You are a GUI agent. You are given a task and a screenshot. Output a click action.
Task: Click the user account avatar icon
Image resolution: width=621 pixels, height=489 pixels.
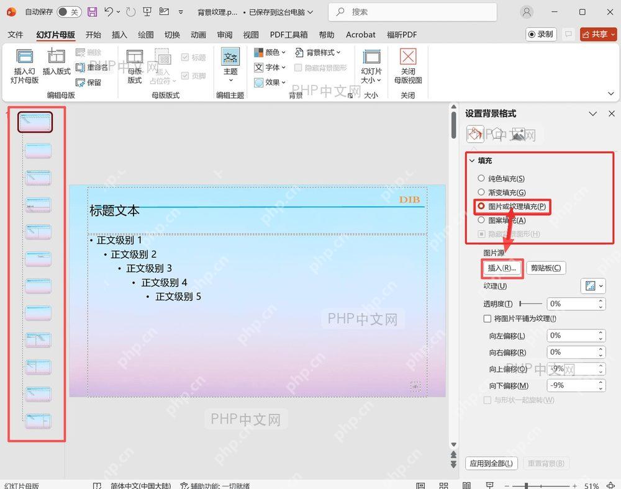pos(527,12)
